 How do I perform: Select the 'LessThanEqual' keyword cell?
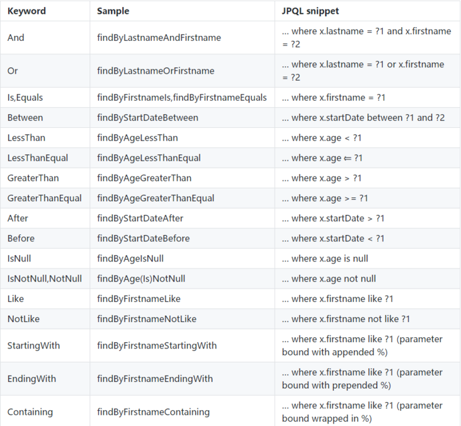pyautogui.click(x=45, y=158)
